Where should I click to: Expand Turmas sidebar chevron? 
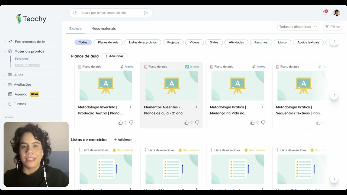5,104
